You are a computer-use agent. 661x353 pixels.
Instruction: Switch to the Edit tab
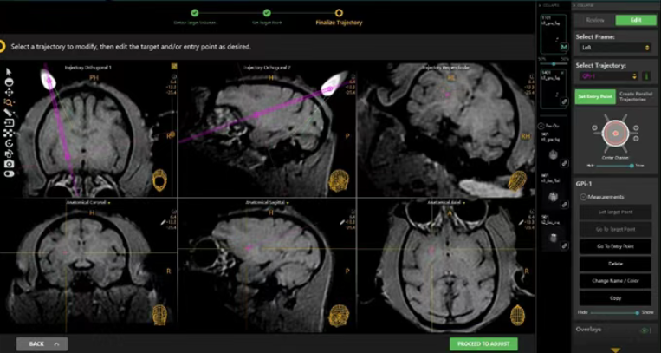[x=635, y=20]
